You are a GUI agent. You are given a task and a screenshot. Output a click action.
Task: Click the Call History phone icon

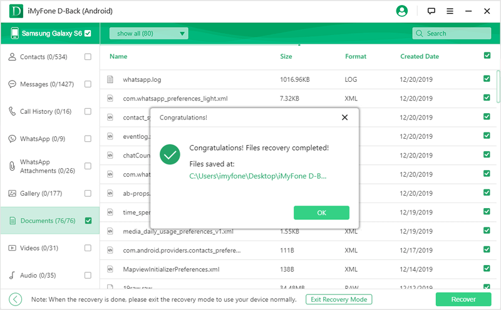coord(12,111)
